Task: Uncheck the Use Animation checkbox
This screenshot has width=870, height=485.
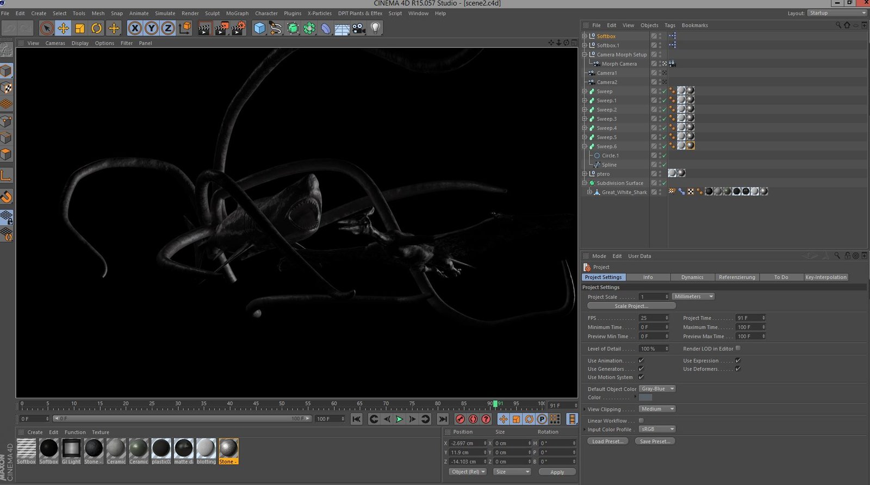Action: [641, 360]
